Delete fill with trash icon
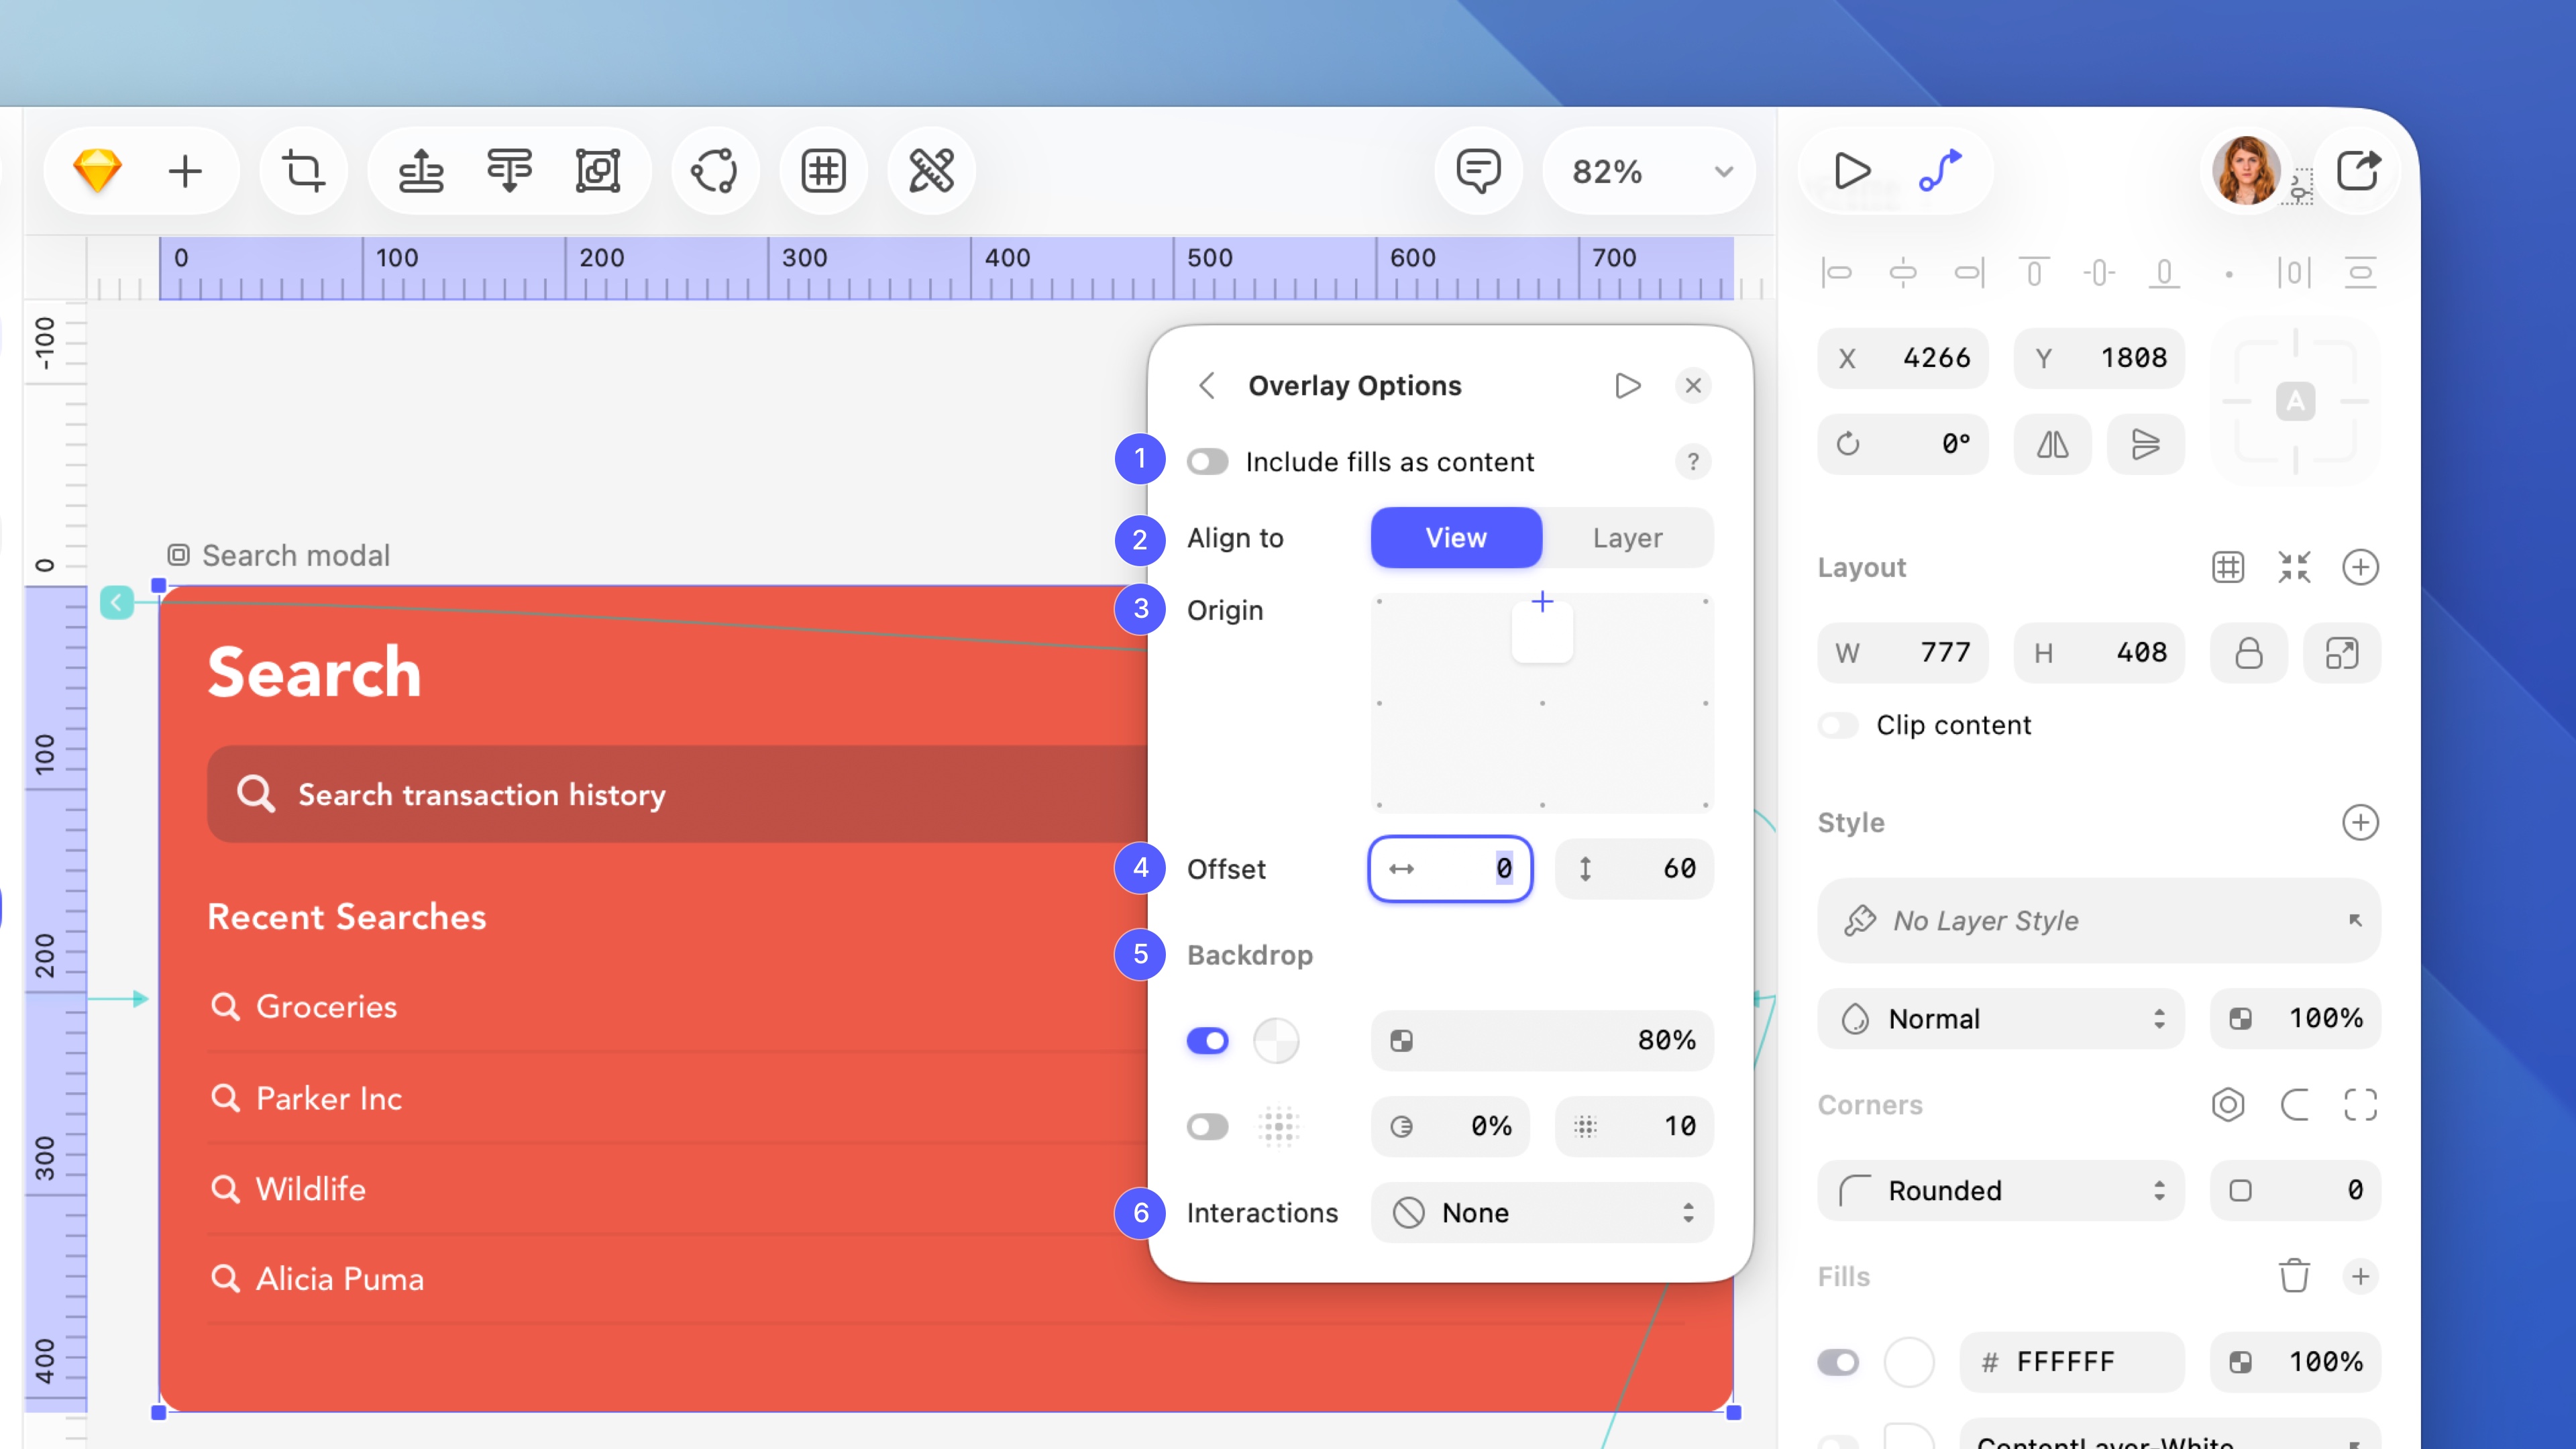 coord(2294,1276)
